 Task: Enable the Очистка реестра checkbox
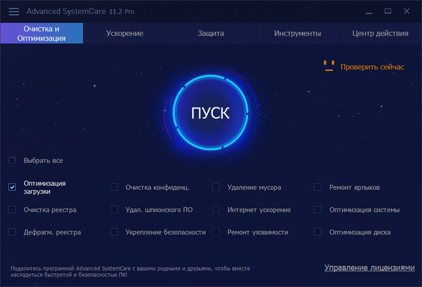point(12,210)
